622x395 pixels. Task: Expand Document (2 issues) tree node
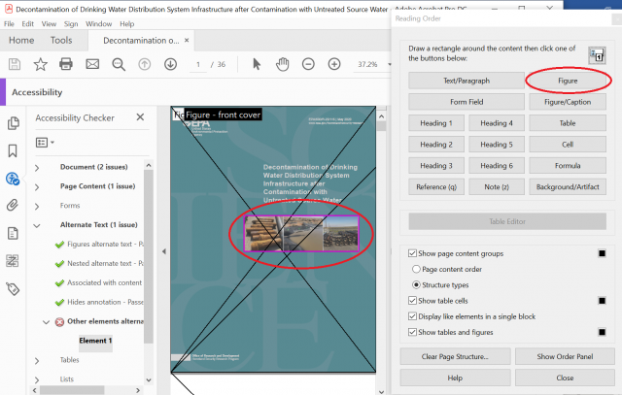click(37, 167)
